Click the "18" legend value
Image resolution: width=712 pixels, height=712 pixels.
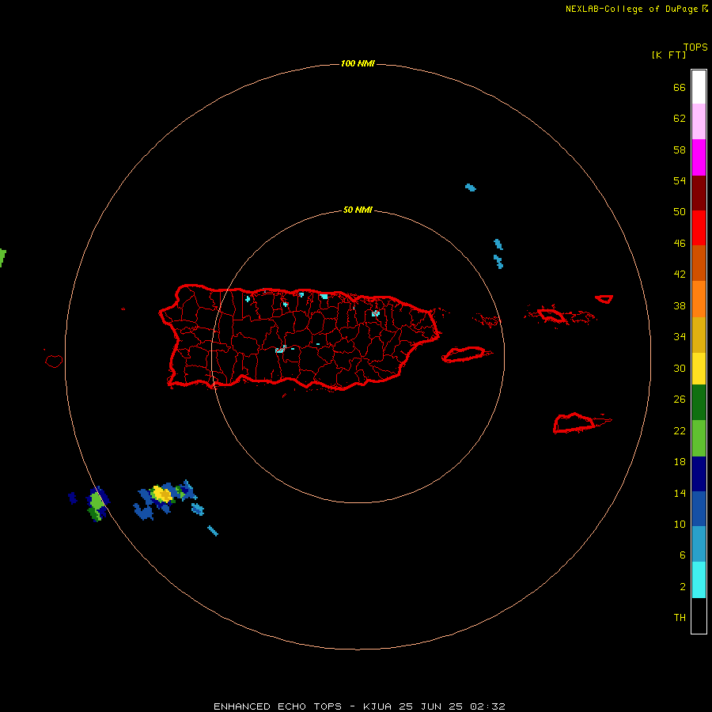(680, 462)
